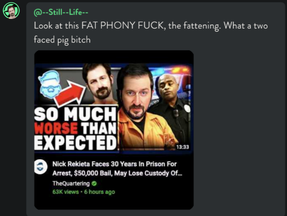Click the "63K views" text
The image size is (287, 216).
coord(66,192)
